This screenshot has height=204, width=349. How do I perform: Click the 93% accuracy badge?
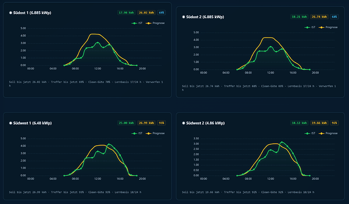pos(161,123)
